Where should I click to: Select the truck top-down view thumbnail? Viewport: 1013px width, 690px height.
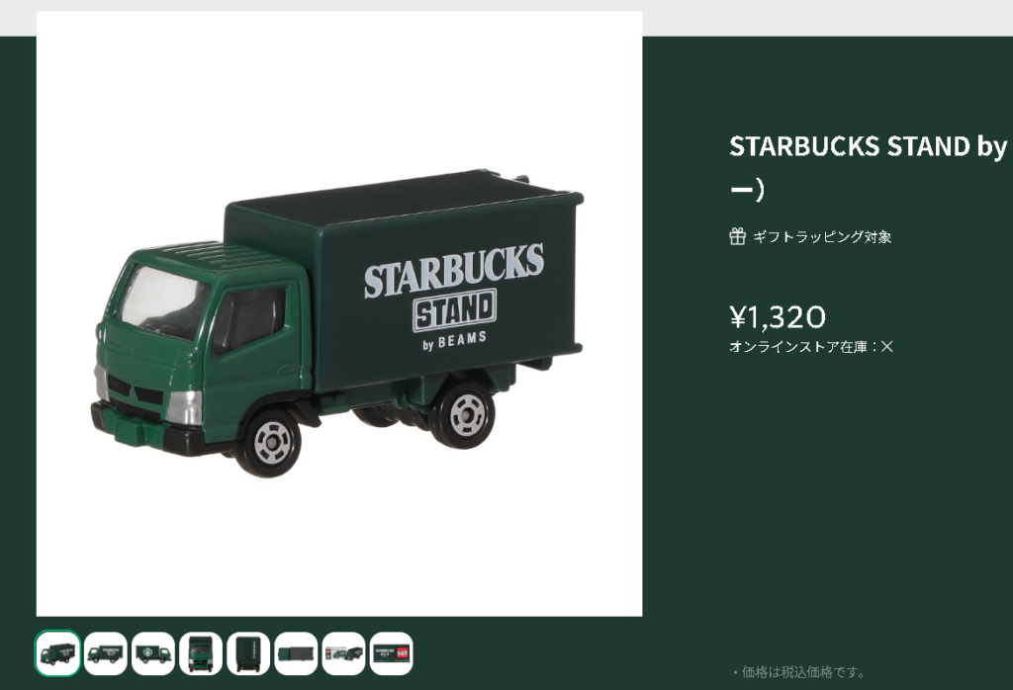[x=296, y=653]
